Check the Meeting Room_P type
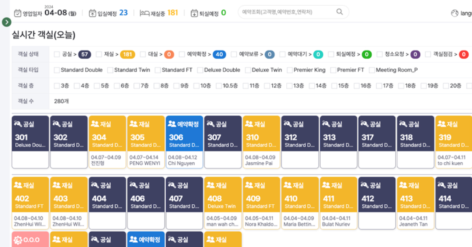This screenshot has width=472, height=247. [372, 70]
